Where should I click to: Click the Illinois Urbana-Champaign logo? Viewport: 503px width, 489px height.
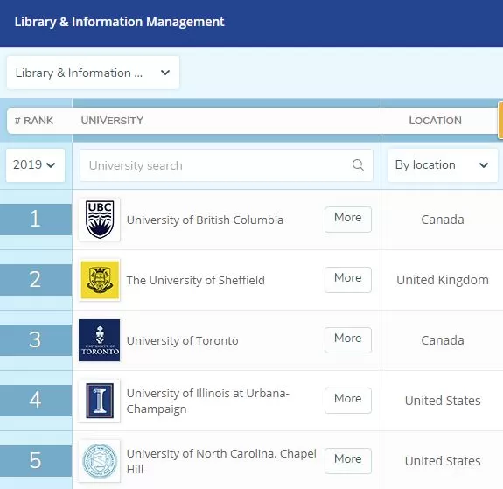[x=100, y=401]
